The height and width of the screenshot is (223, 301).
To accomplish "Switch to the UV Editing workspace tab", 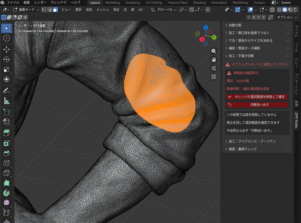I will 154,3.
